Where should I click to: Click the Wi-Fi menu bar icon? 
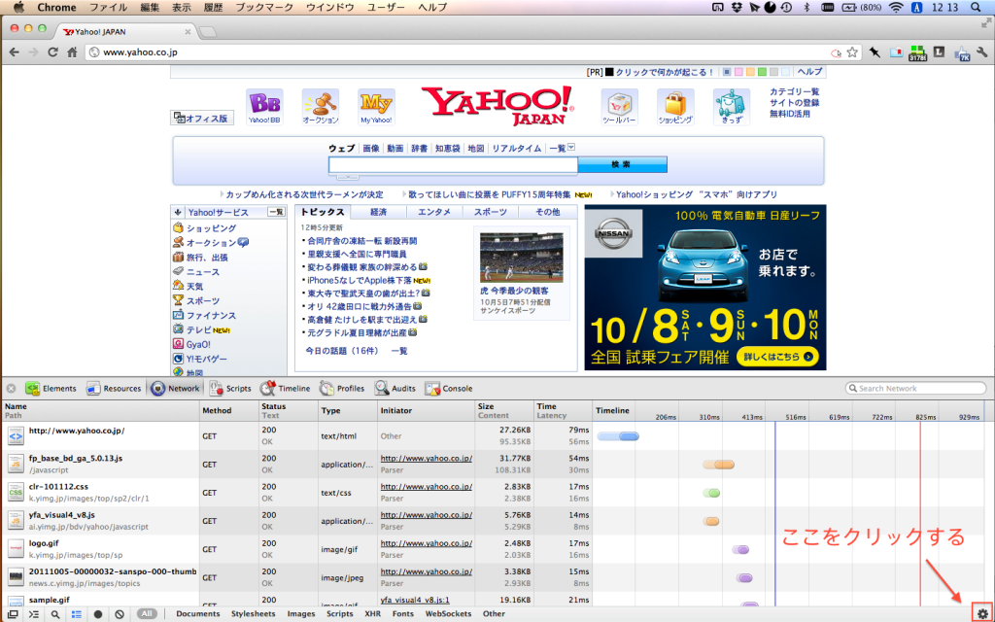896,8
